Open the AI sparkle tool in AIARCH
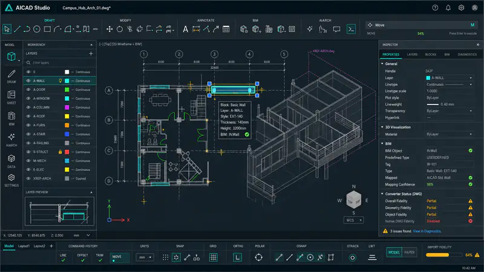 pyautogui.click(x=310, y=29)
